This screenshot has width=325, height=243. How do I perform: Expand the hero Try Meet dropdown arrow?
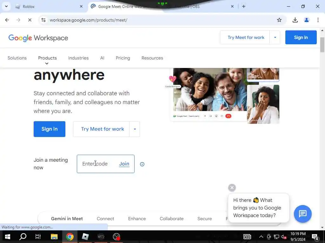coord(135,129)
